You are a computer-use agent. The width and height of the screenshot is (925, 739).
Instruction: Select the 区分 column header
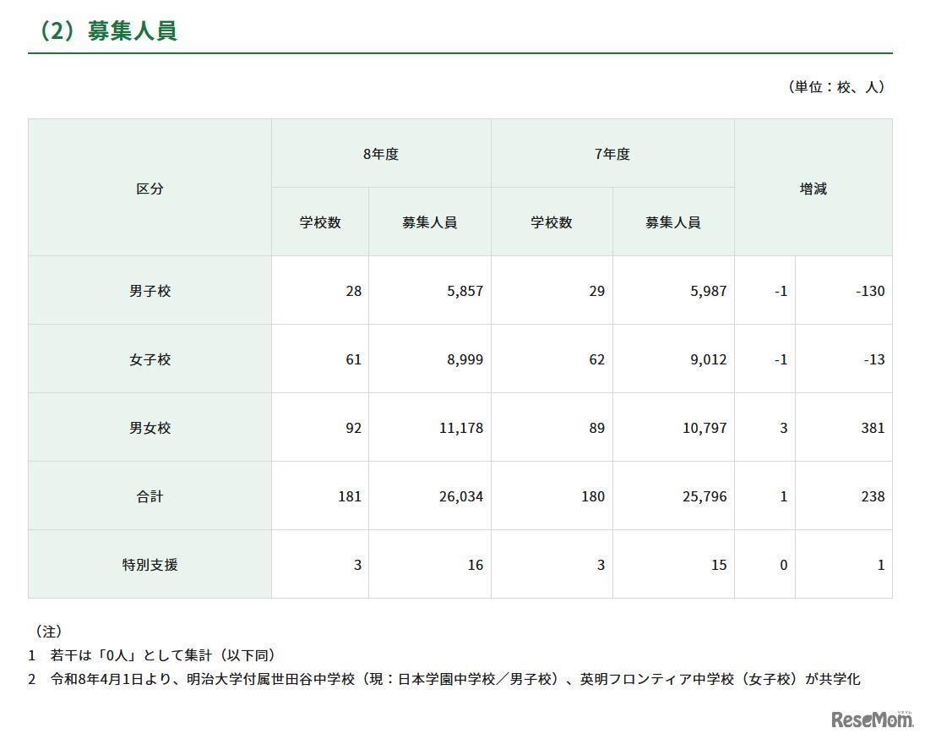[150, 188]
